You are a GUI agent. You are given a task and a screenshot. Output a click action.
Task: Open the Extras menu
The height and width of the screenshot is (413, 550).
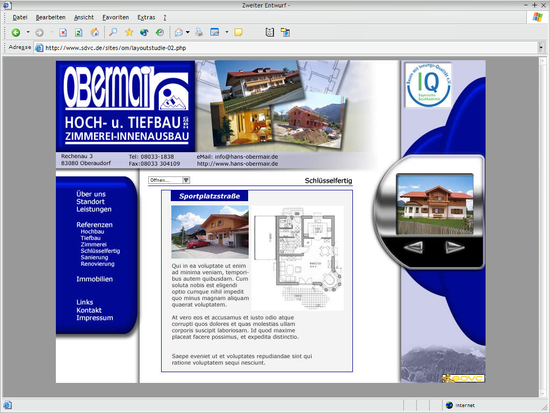146,17
